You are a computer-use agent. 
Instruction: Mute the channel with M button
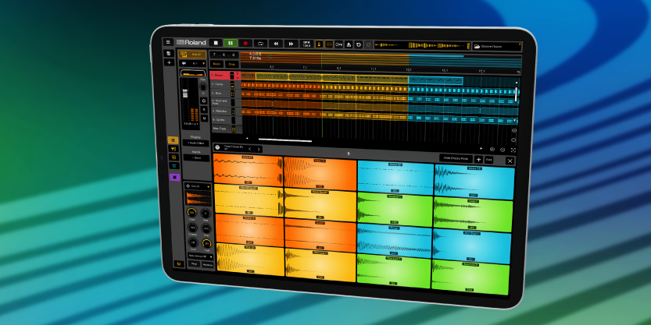click(204, 118)
